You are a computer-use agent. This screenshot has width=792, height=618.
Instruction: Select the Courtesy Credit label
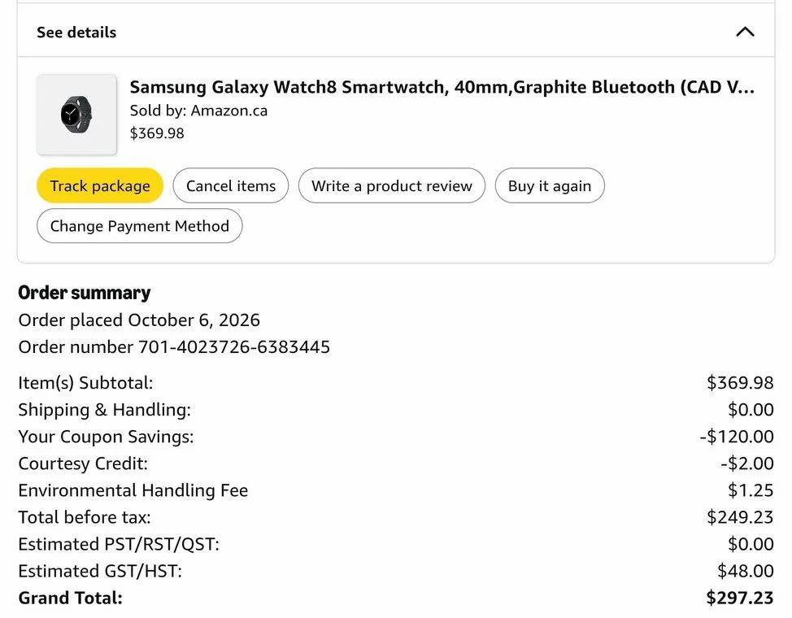(83, 463)
